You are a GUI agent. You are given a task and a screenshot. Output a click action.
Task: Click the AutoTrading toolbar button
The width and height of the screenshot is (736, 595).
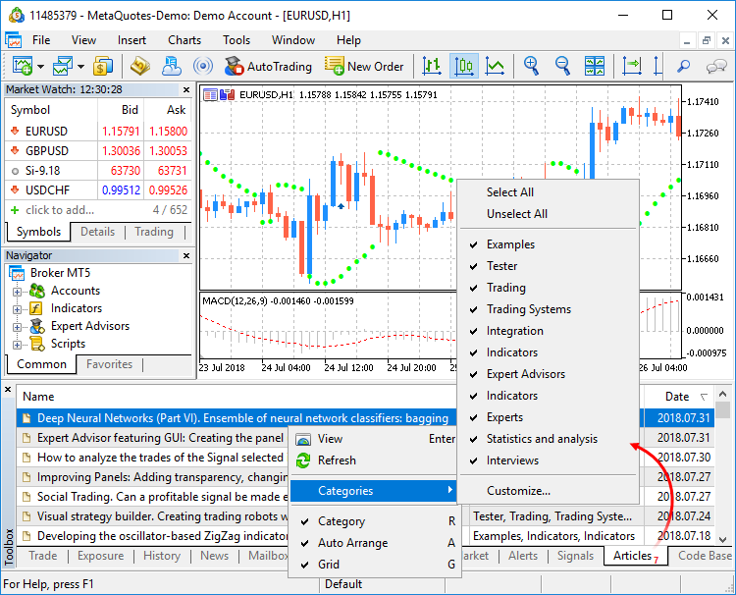[267, 67]
